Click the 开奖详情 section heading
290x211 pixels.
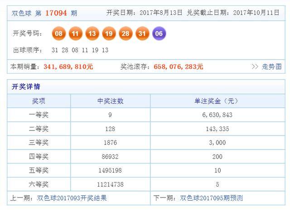(26, 86)
